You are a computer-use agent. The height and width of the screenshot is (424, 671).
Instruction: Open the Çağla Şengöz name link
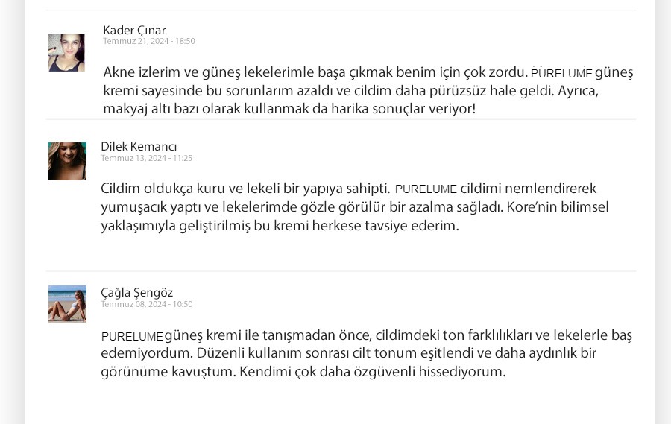tap(137, 293)
